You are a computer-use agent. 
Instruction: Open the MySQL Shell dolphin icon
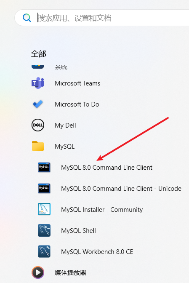[x=44, y=230]
